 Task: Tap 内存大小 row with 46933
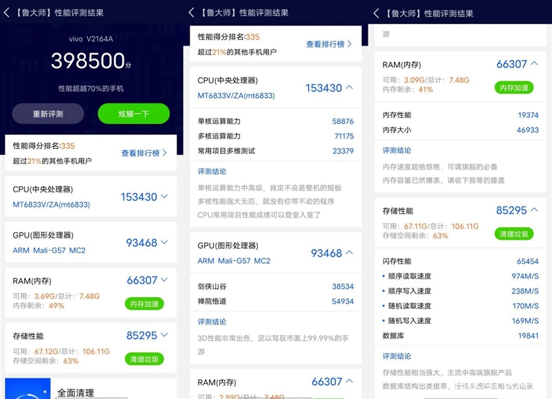pyautogui.click(x=460, y=130)
